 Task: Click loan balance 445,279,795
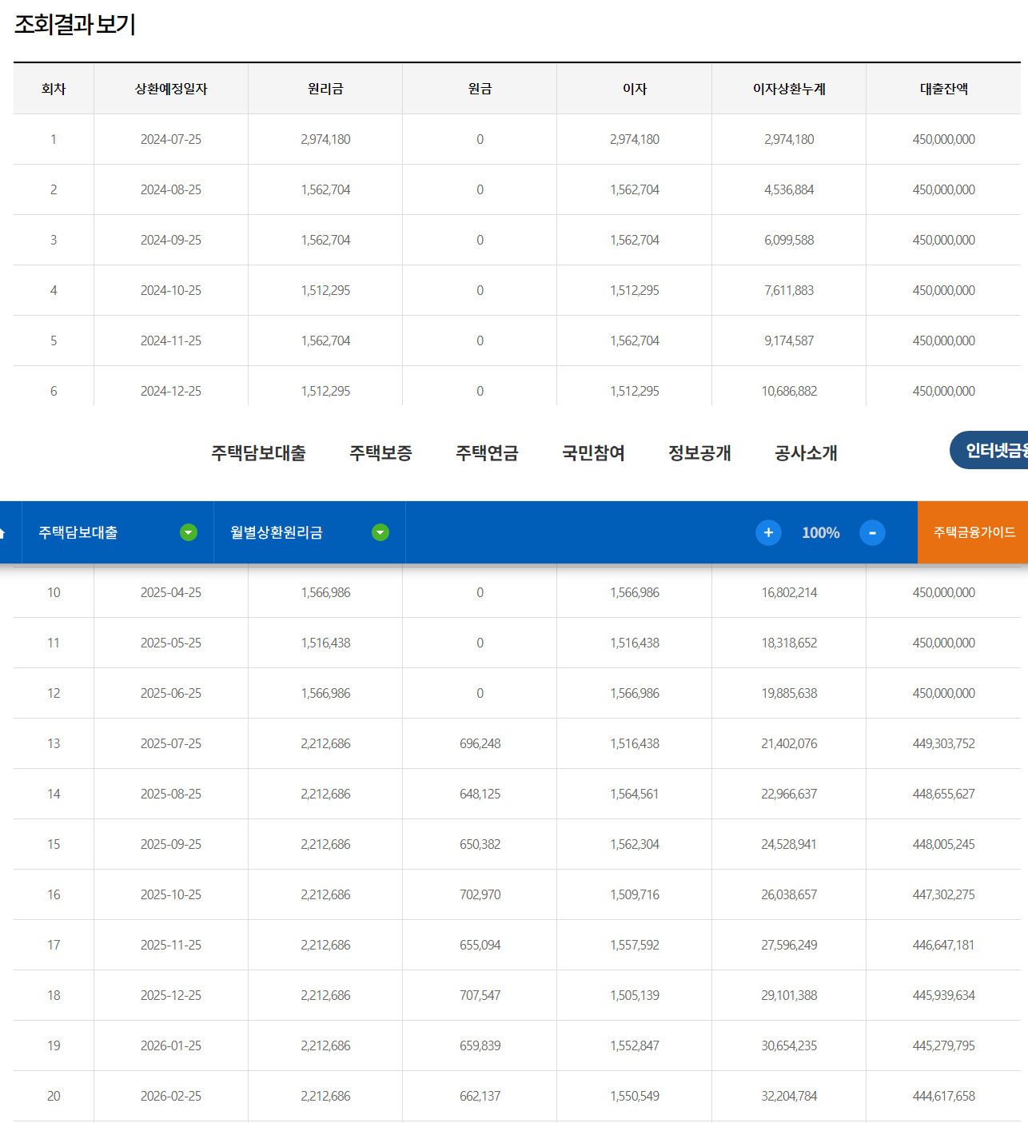click(944, 1045)
